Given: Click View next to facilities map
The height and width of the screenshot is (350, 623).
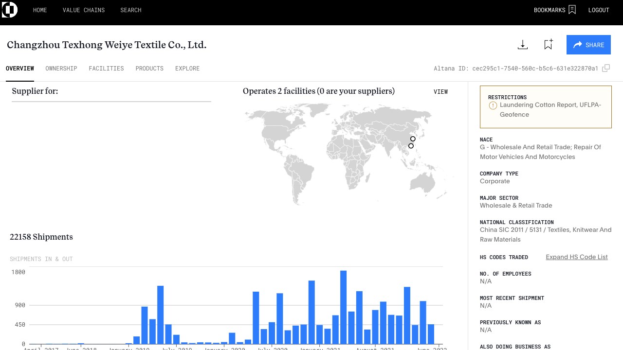Looking at the screenshot, I should tap(440, 92).
